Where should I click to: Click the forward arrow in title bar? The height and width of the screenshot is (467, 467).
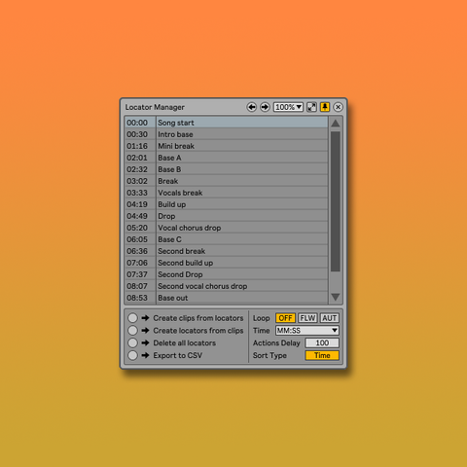[265, 107]
